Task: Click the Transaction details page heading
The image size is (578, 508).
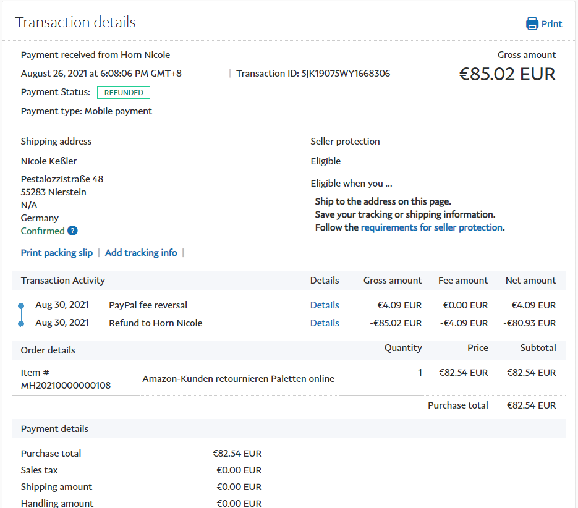Action: 75,23
